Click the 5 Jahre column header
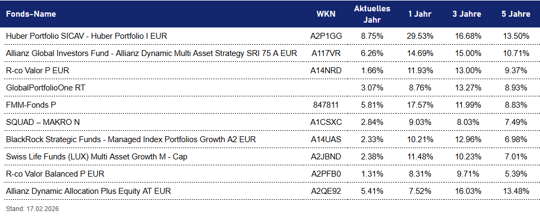 [515, 14]
